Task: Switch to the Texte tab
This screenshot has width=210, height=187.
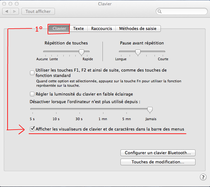Action: [x=78, y=28]
